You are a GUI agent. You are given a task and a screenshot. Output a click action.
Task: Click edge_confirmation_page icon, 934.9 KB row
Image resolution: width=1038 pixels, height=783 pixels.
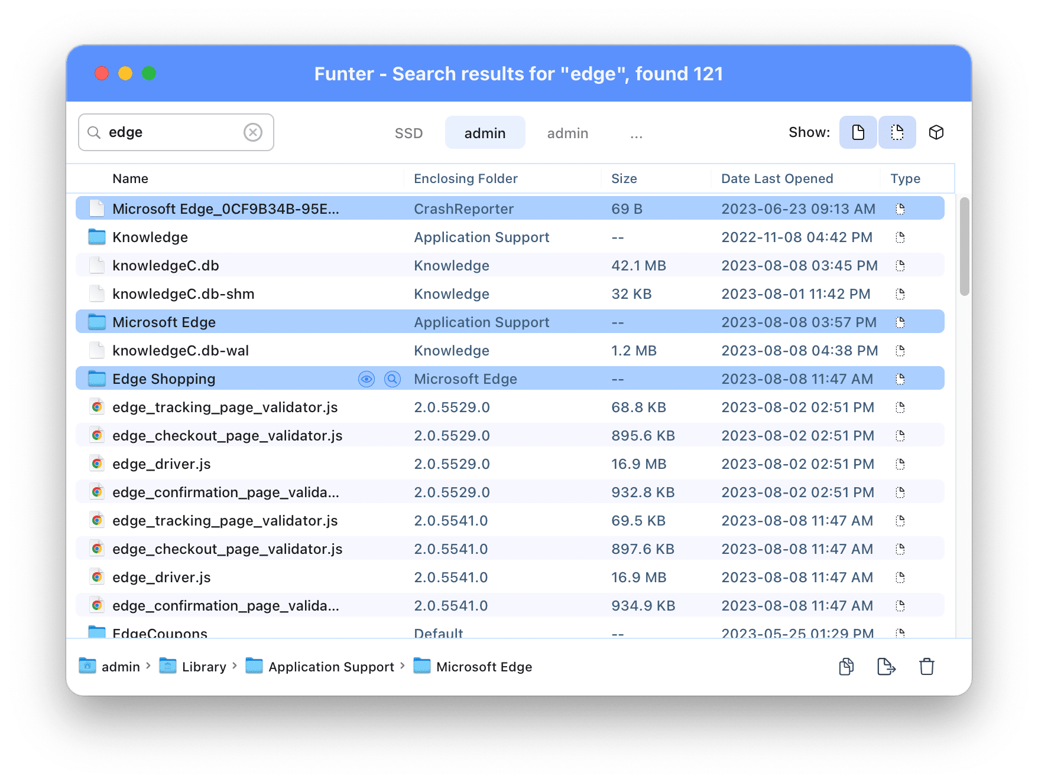97,605
